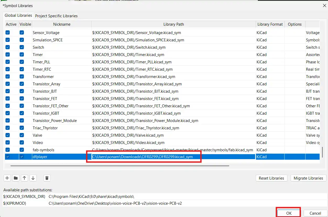Select the dfplayer nickname cell
Image resolution: width=328 pixels, height=217 pixels.
[x=62, y=157]
